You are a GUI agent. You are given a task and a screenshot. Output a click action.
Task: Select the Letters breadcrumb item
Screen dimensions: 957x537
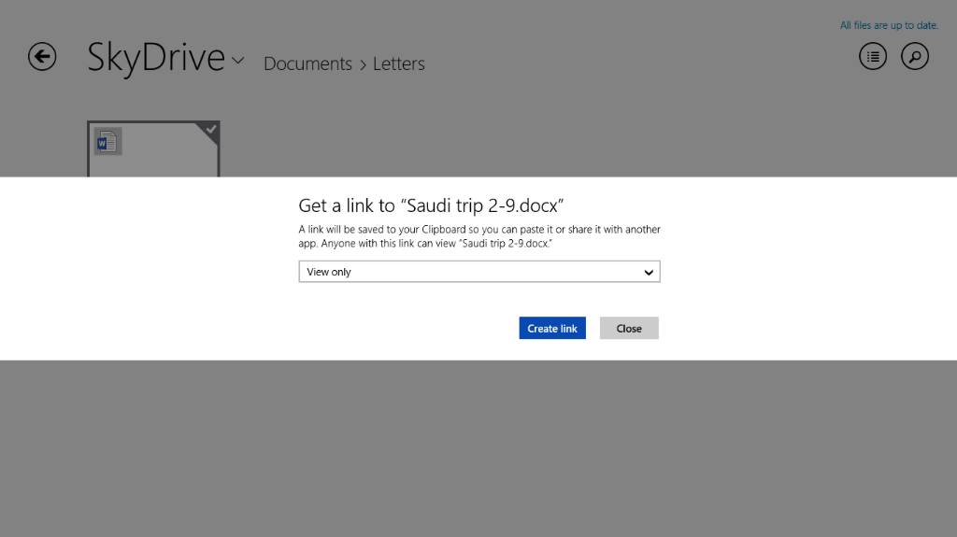click(399, 64)
